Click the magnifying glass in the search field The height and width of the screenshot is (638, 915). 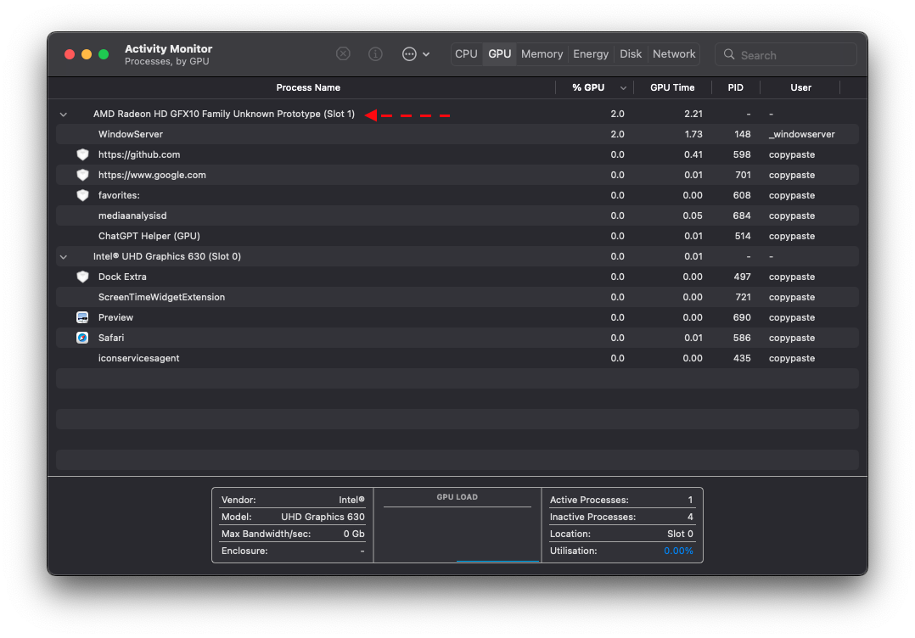[729, 54]
